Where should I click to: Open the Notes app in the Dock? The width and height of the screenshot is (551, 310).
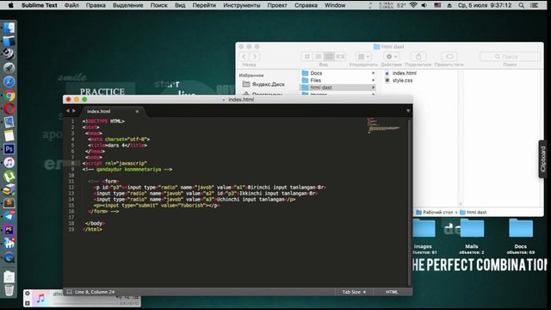click(9, 136)
